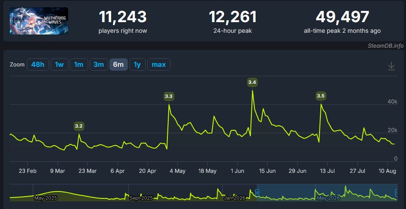The width and height of the screenshot is (406, 209).
Task: Click the 10 Aug axis label
Action: 387,171
